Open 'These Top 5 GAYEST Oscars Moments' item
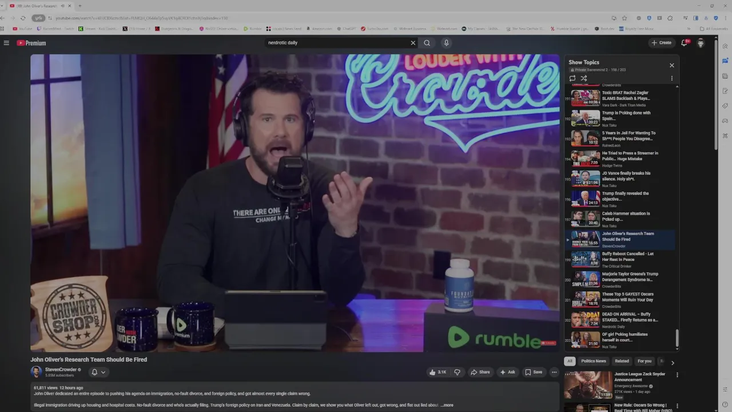732x412 pixels. coord(620,299)
